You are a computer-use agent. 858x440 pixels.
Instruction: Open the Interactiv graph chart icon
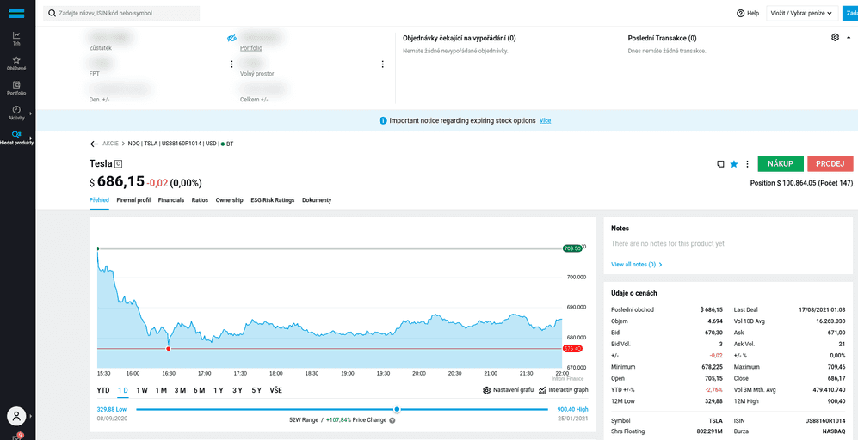542,390
